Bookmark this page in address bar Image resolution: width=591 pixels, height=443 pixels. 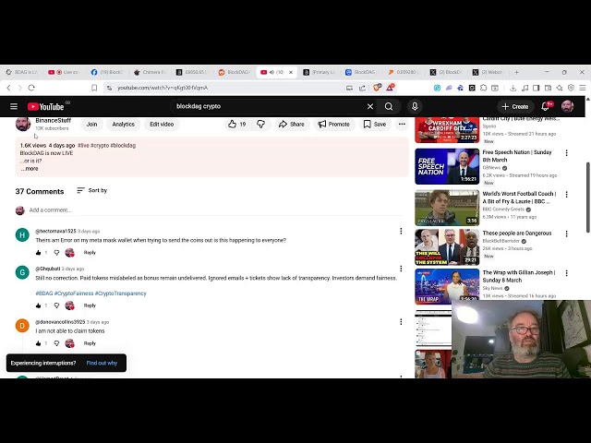coord(94,88)
